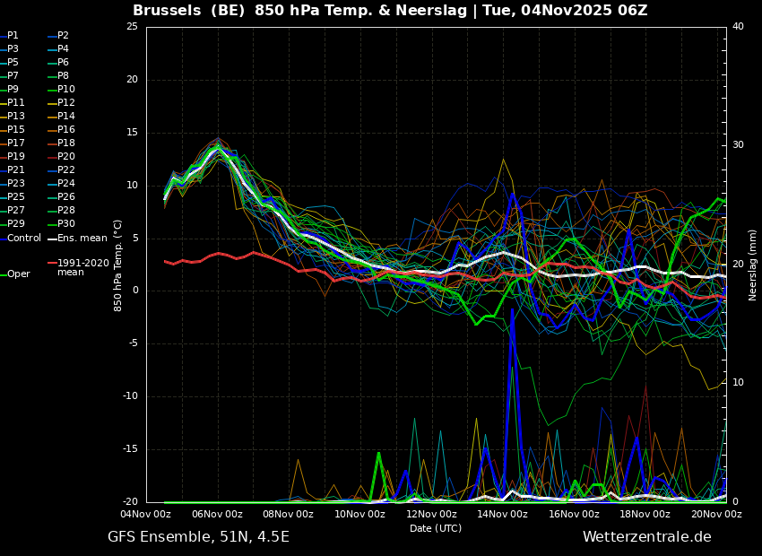Click the 40 tick on precipitation axis

click(738, 27)
